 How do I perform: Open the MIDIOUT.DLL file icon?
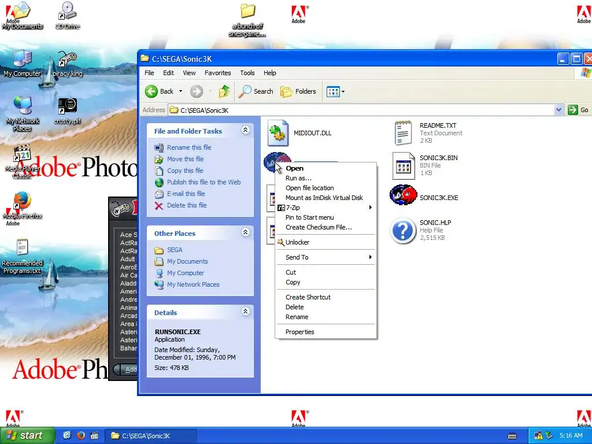pyautogui.click(x=278, y=133)
